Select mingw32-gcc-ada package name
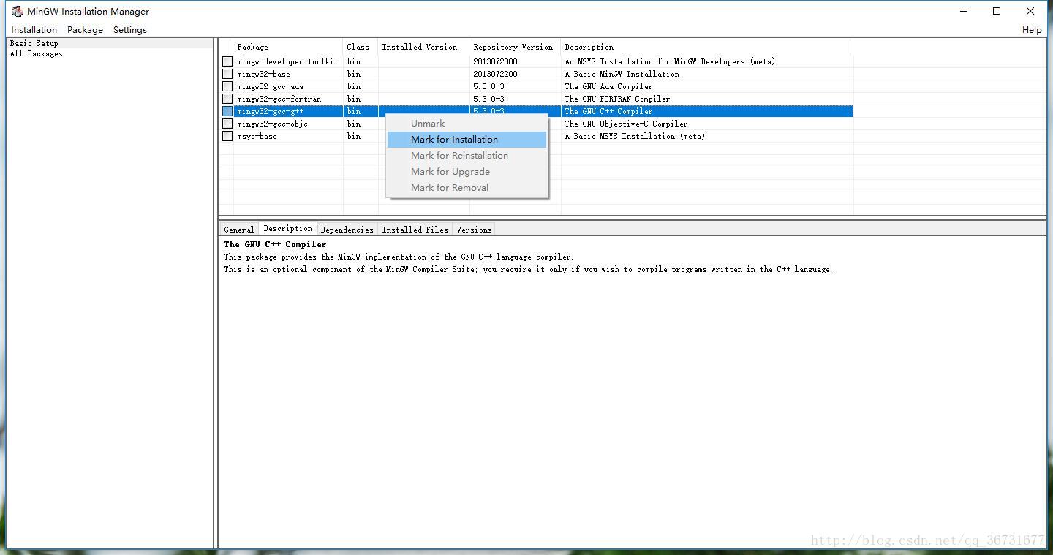This screenshot has height=555, width=1053. coord(270,86)
